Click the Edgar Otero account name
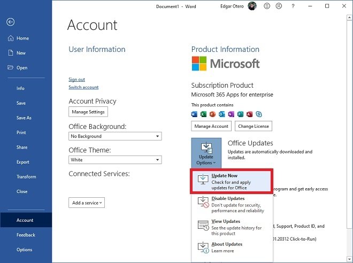Viewport: 353px width, 263px height. click(x=232, y=6)
